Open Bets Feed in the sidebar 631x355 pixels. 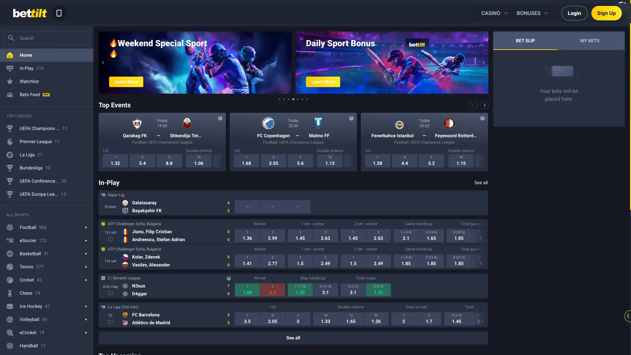click(x=47, y=95)
